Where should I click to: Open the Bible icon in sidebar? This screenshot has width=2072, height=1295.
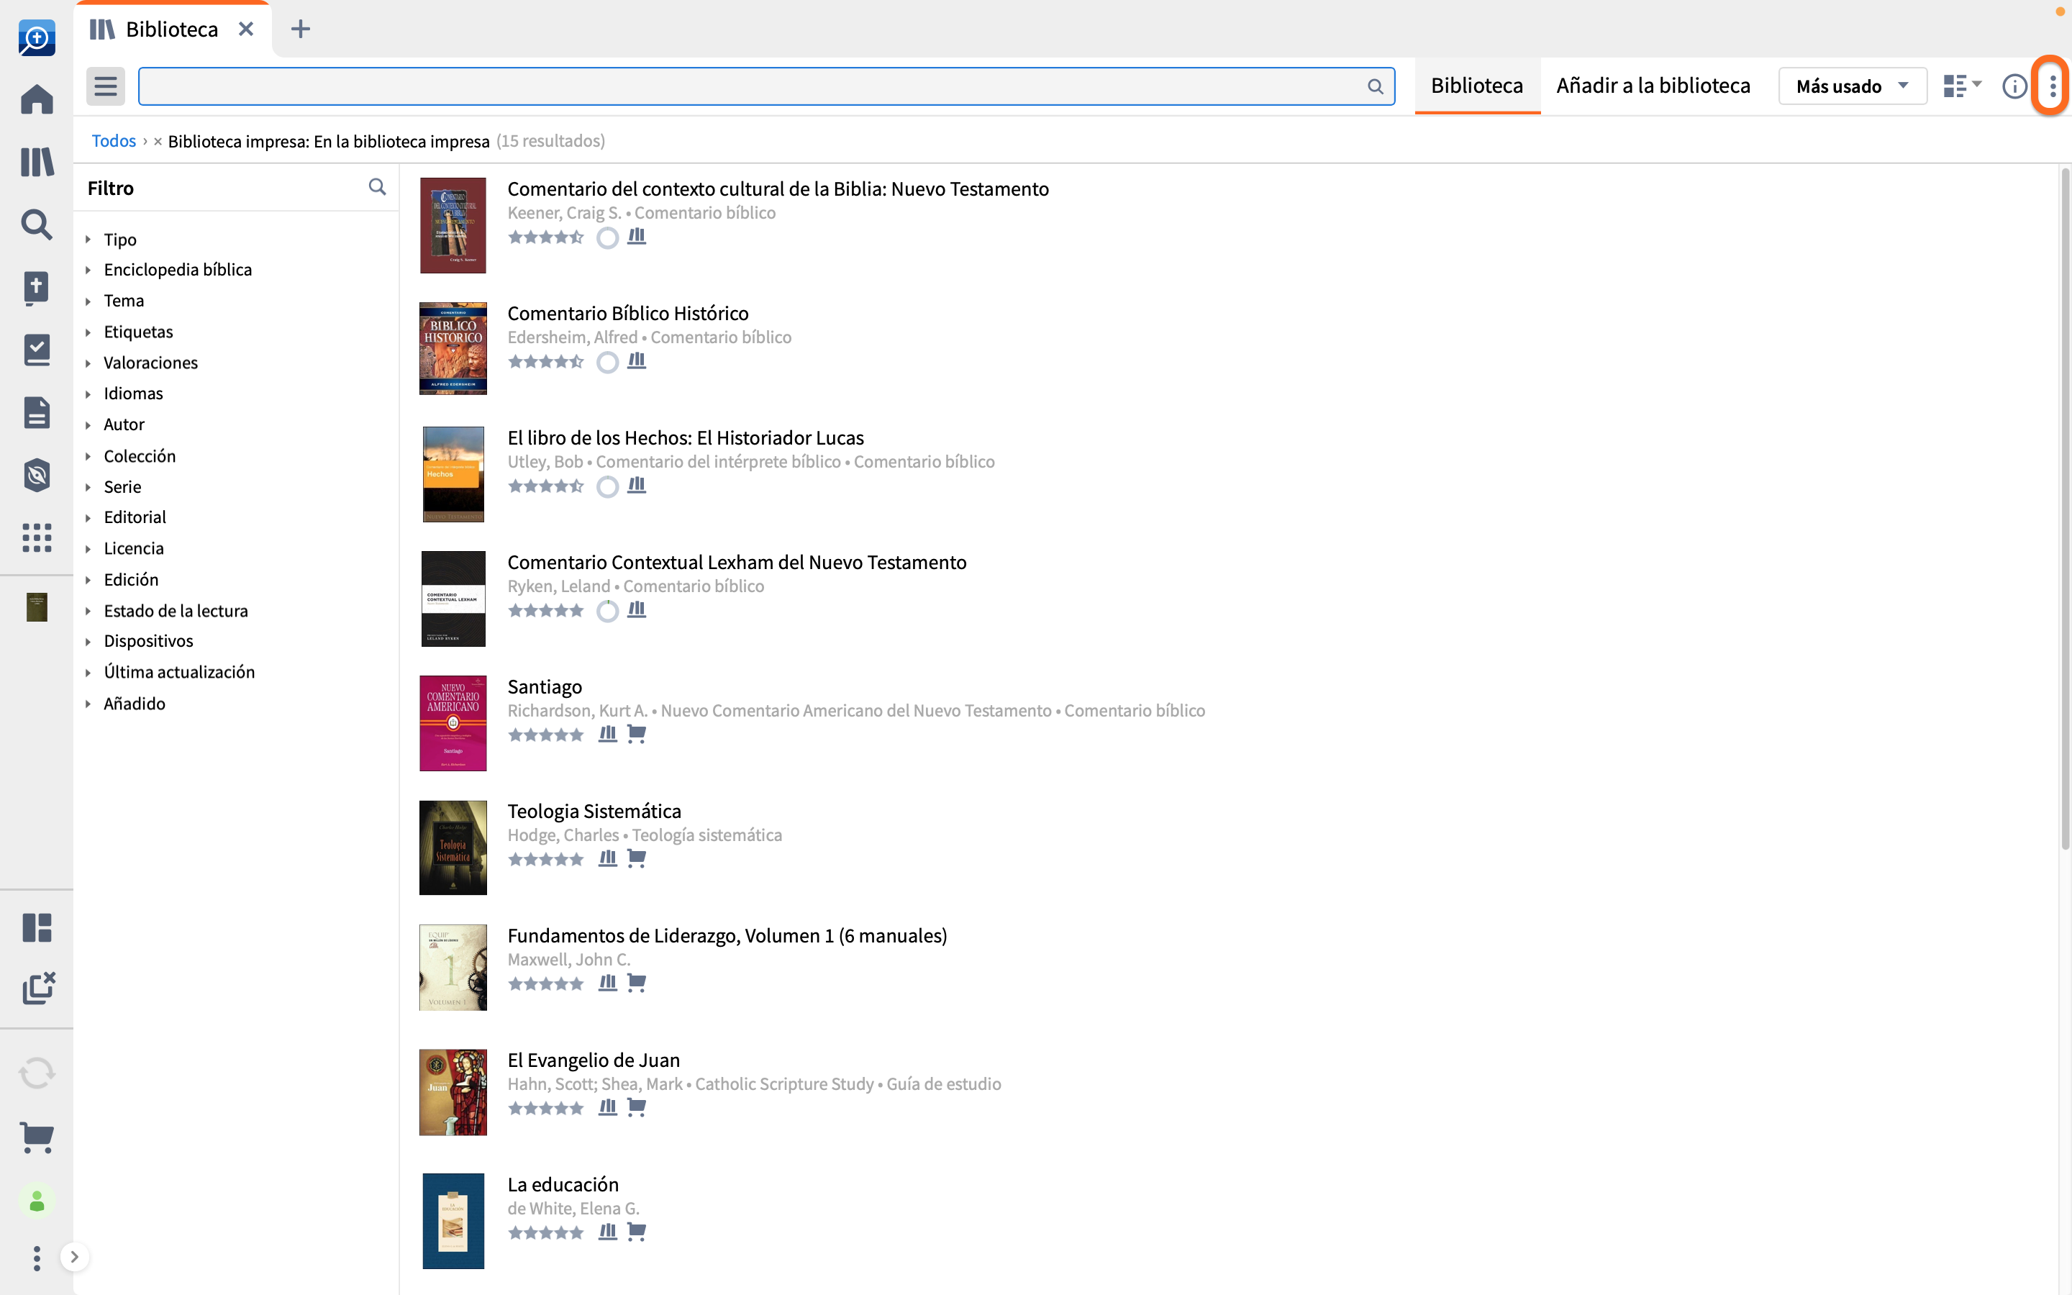coord(37,288)
